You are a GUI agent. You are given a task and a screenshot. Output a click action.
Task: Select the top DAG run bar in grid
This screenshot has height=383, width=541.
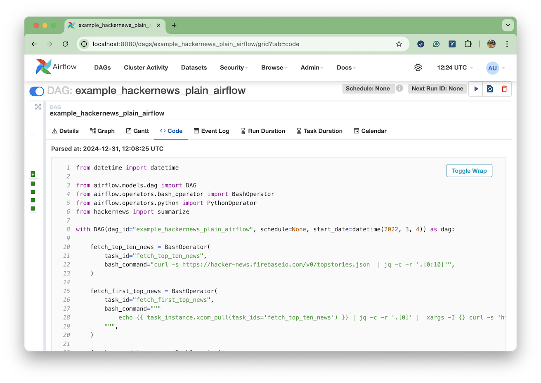[33, 174]
